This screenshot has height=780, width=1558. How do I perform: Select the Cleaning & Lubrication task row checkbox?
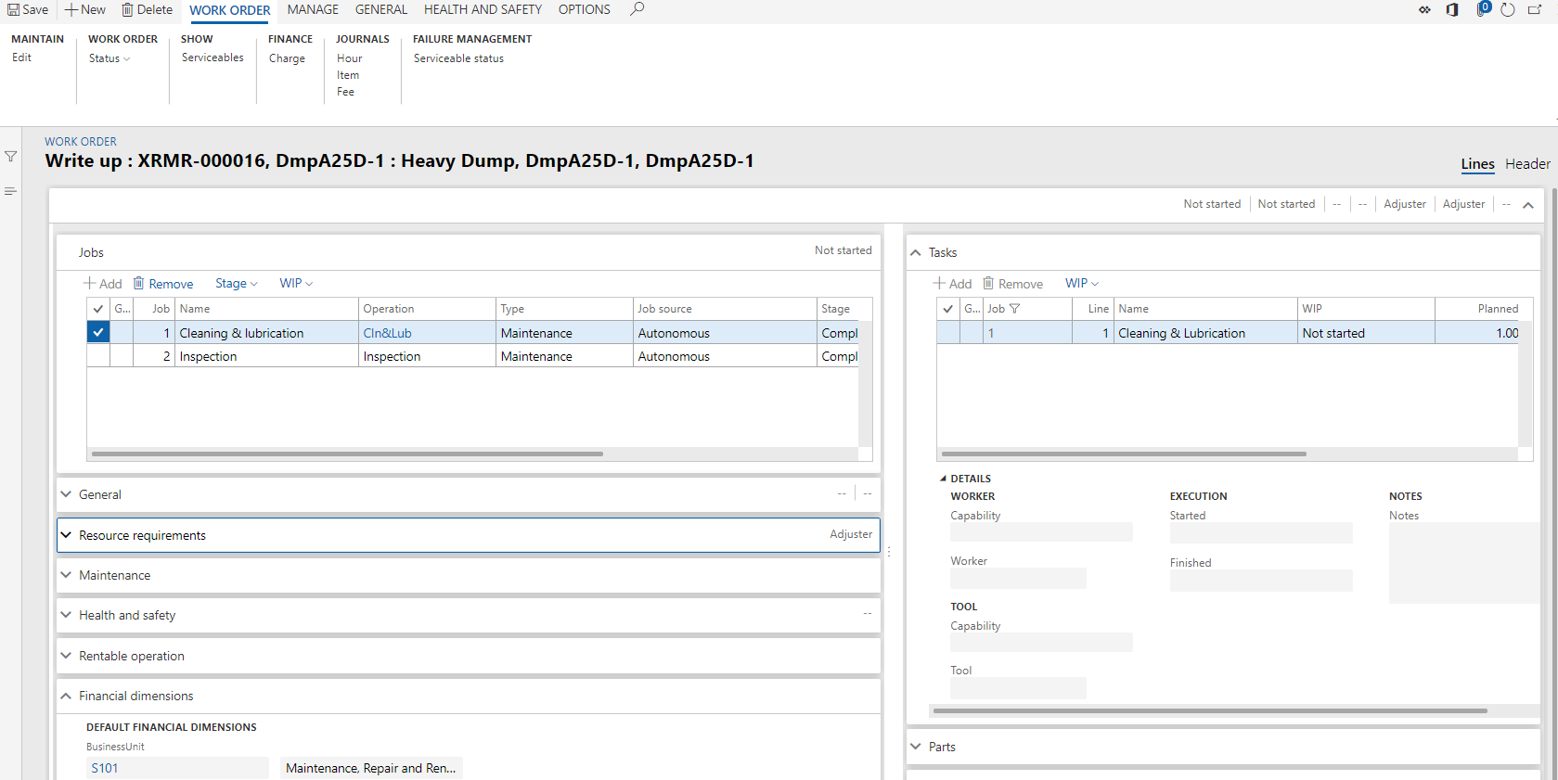point(948,333)
